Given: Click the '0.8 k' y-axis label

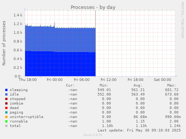Looking at the screenshot, I should click(x=18, y=41).
